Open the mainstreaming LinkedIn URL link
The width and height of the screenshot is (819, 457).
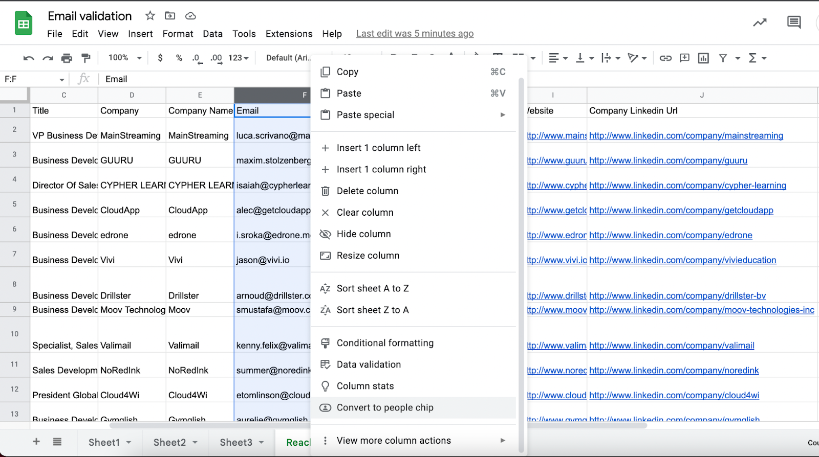coord(686,135)
